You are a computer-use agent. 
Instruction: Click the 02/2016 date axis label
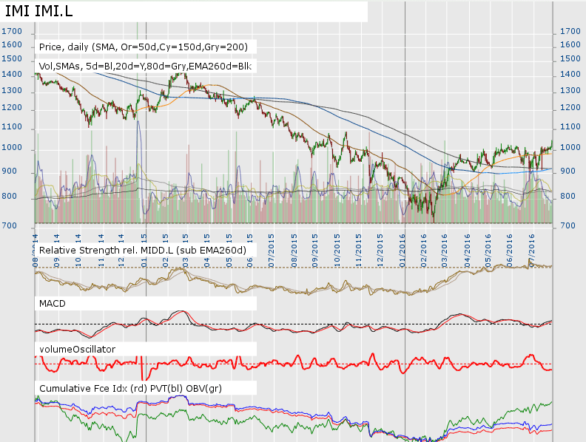(425, 241)
